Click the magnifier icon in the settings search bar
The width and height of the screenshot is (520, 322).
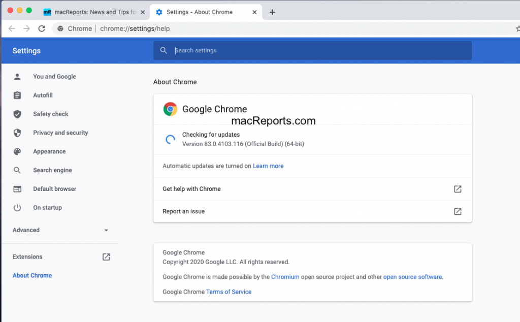tap(164, 50)
